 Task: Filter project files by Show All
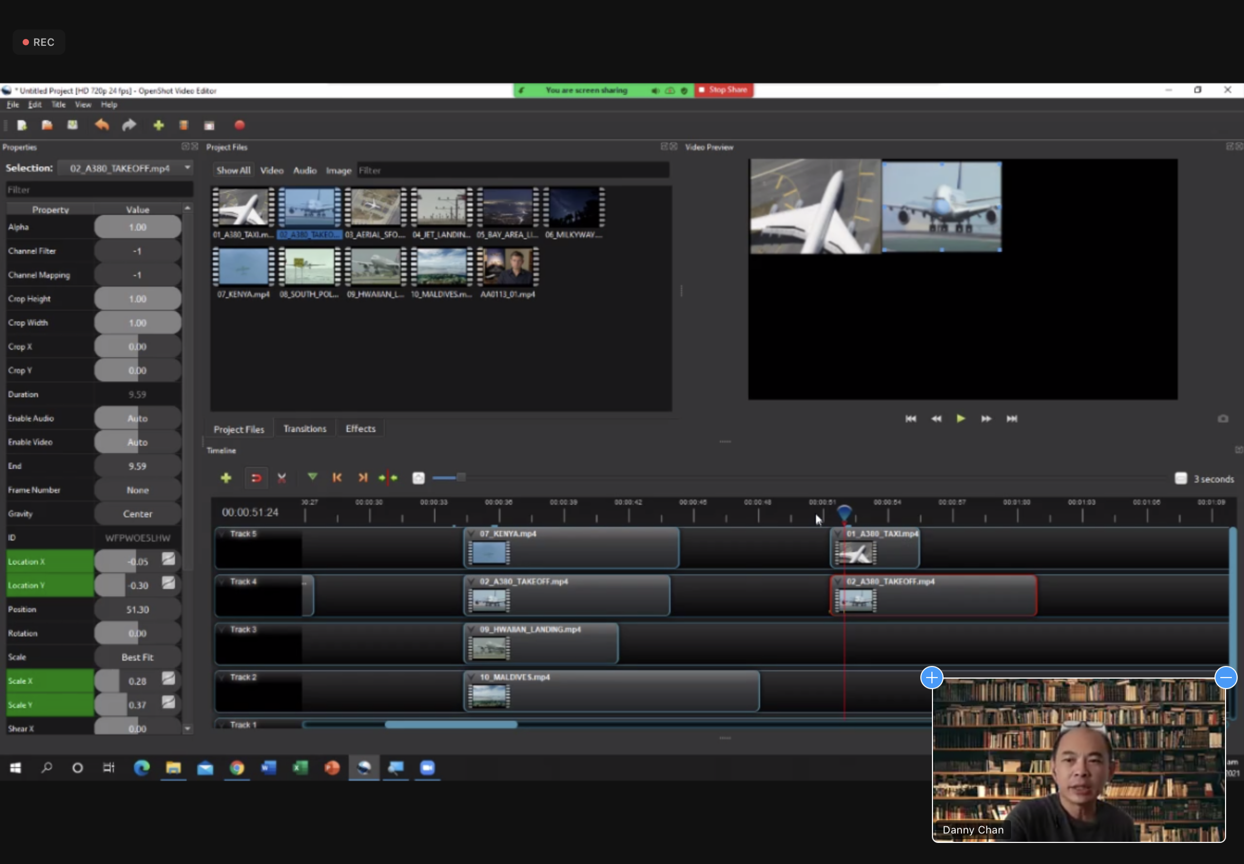(234, 171)
